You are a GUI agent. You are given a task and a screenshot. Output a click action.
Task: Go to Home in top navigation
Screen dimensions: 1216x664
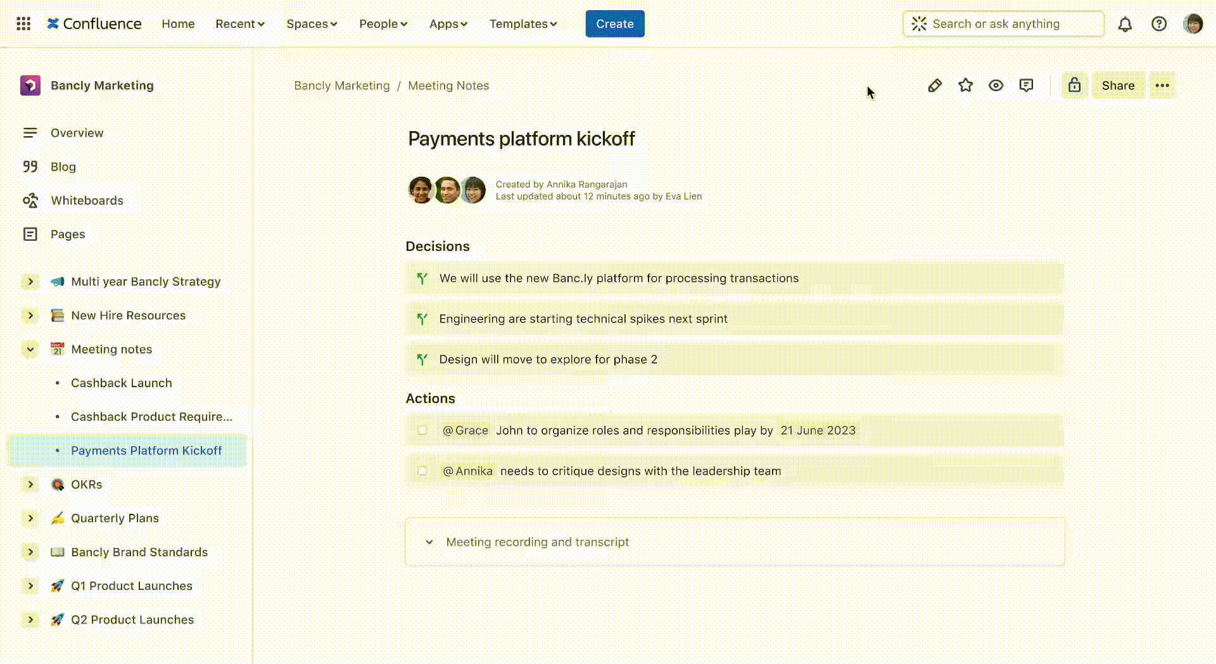[x=178, y=23]
